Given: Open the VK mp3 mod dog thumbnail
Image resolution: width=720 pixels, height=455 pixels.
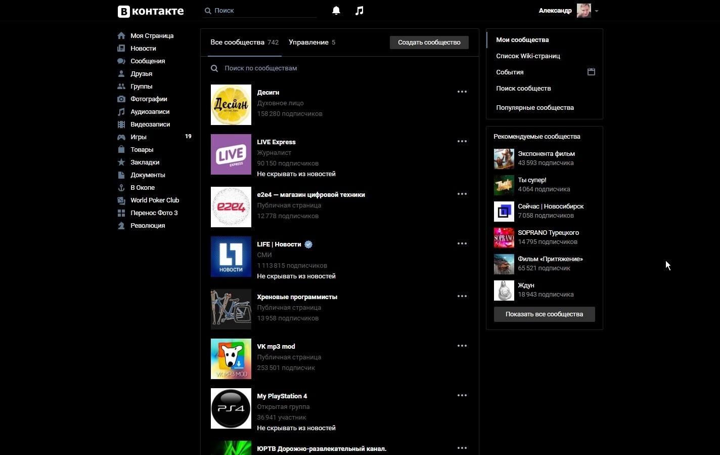Looking at the screenshot, I should click(231, 359).
